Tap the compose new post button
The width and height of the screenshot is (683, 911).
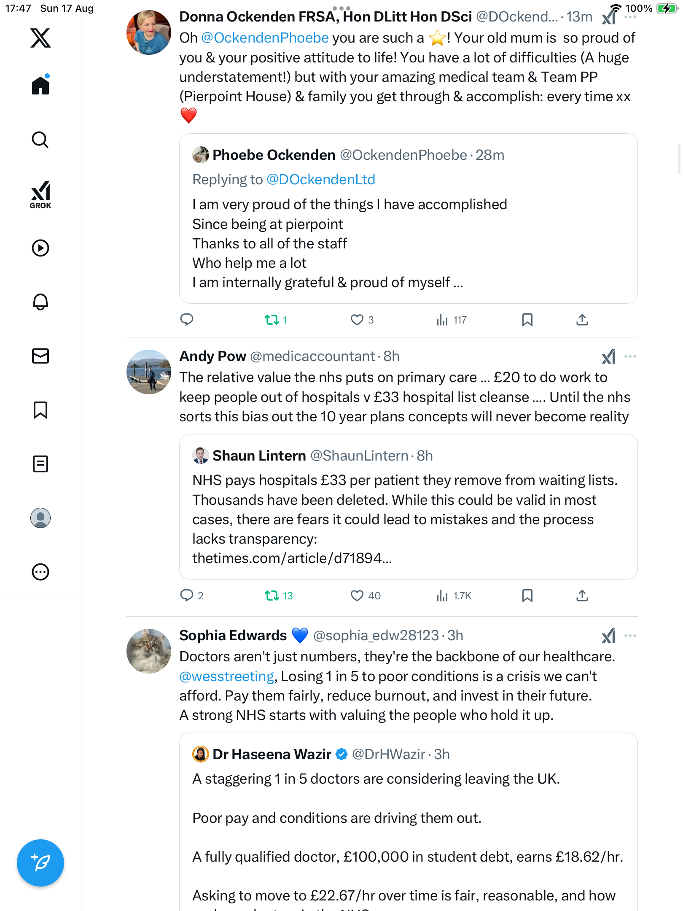coord(40,863)
